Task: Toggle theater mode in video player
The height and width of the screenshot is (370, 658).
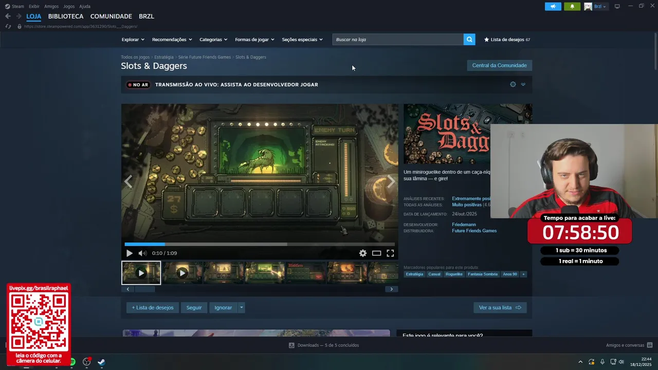Action: [x=377, y=253]
